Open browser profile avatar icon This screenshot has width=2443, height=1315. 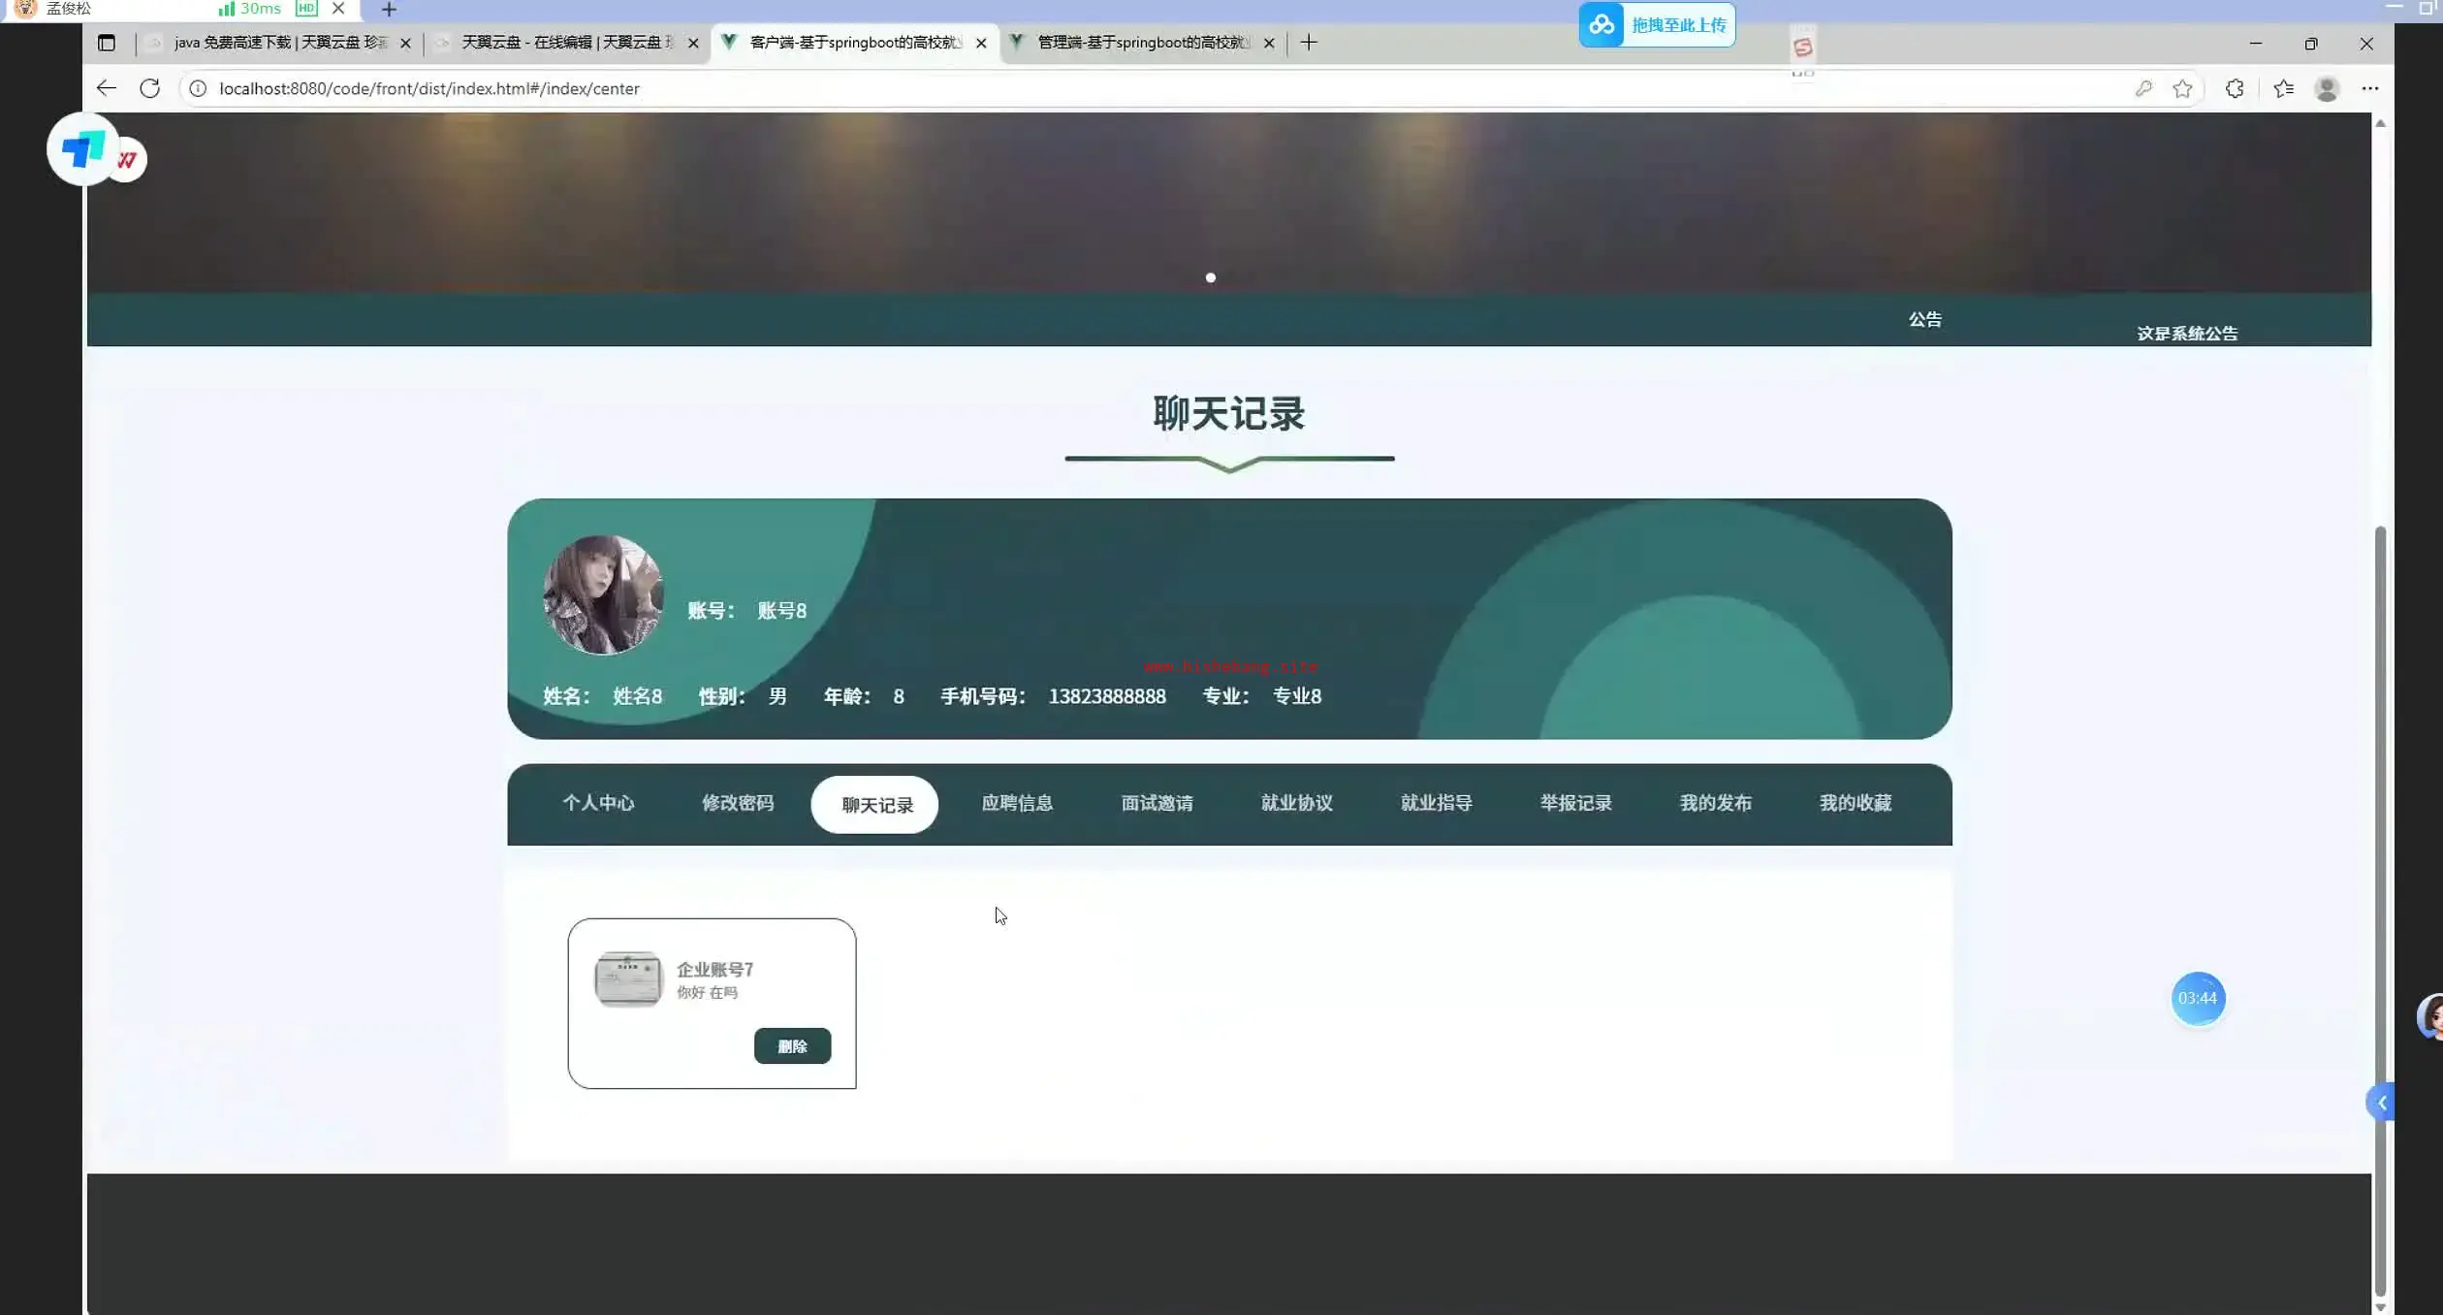[x=2327, y=88]
